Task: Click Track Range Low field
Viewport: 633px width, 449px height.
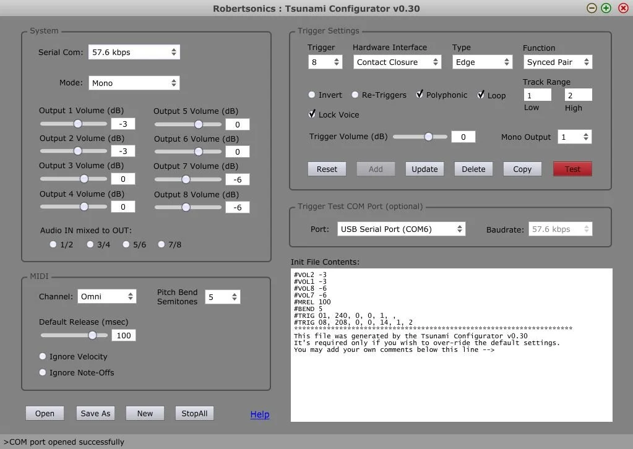Action: (537, 95)
